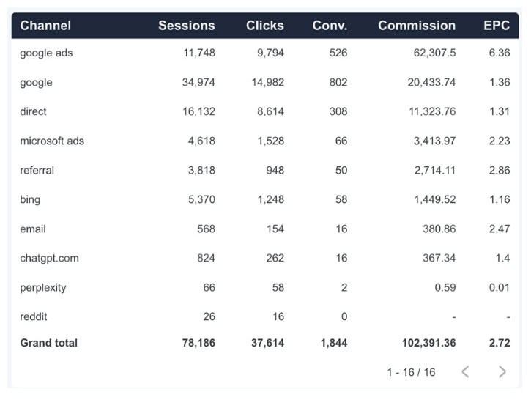Screen dimensions: 531x400
Task: Click the 1 - 16 / 16 page indicator
Action: pos(411,372)
